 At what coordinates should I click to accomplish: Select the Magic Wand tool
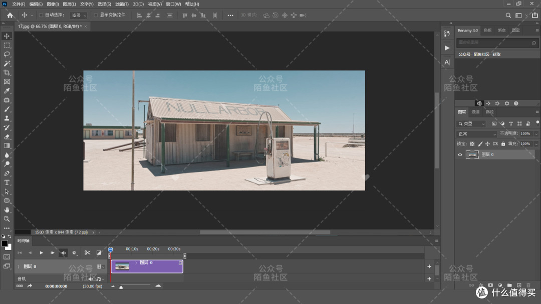pyautogui.click(x=7, y=63)
